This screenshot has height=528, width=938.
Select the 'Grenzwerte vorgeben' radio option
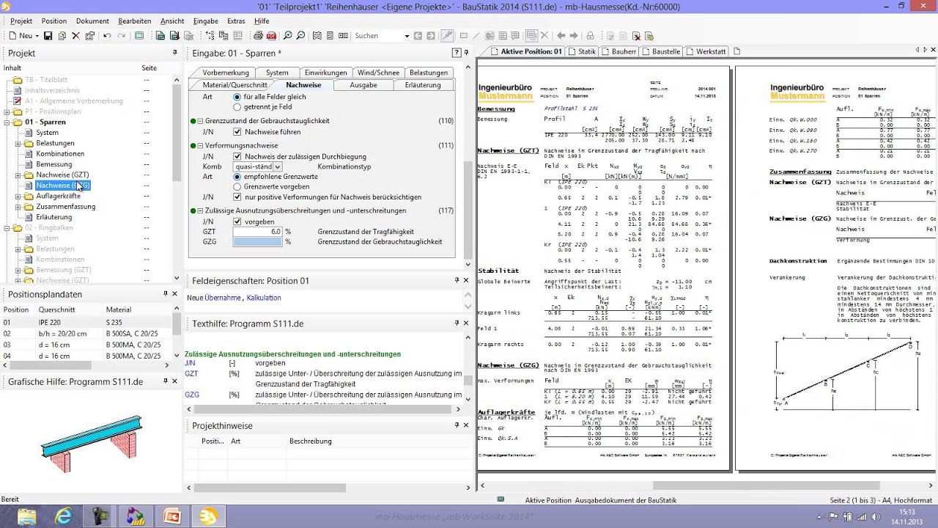(x=237, y=187)
